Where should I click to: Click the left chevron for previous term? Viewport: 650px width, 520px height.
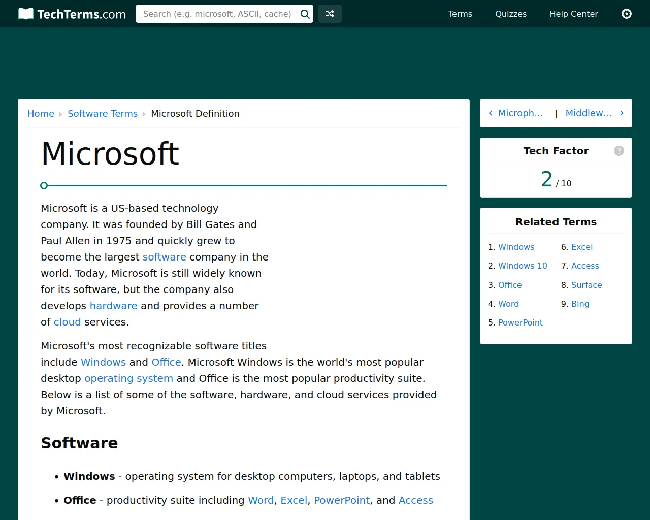[491, 113]
